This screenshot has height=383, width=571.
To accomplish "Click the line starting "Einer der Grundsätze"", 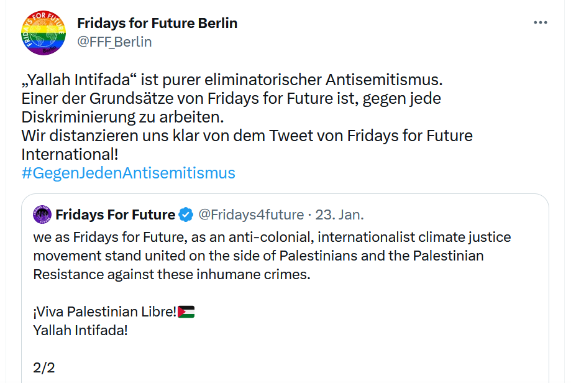I will (231, 99).
